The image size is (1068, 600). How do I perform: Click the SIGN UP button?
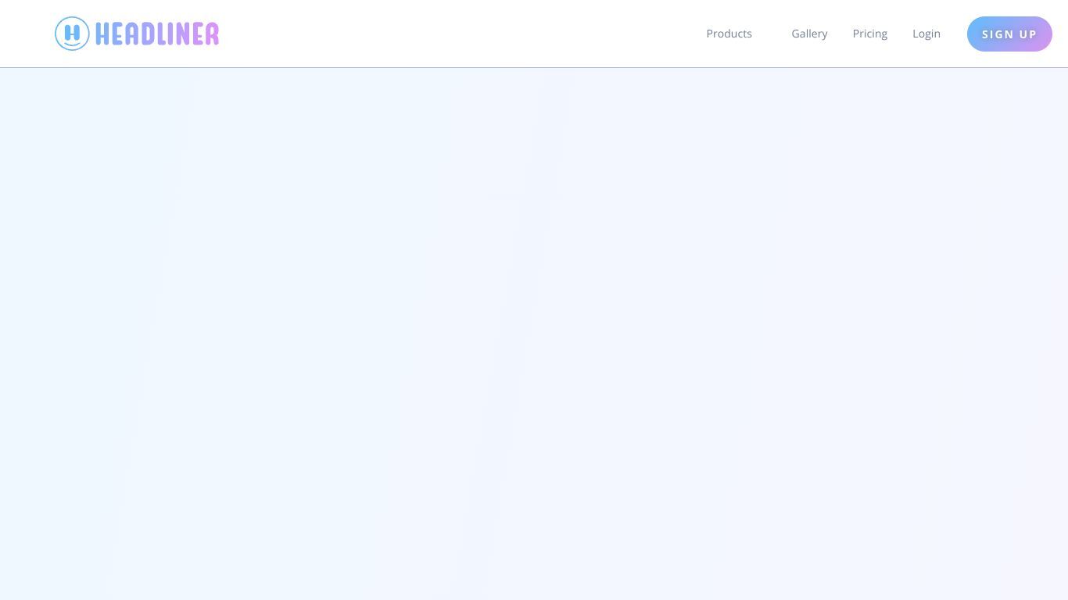(x=1009, y=34)
